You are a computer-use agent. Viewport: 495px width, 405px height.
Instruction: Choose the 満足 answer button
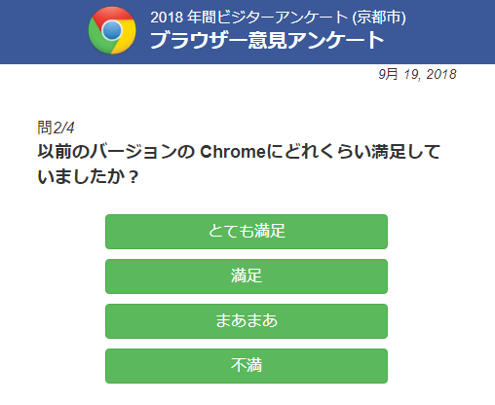point(247,276)
